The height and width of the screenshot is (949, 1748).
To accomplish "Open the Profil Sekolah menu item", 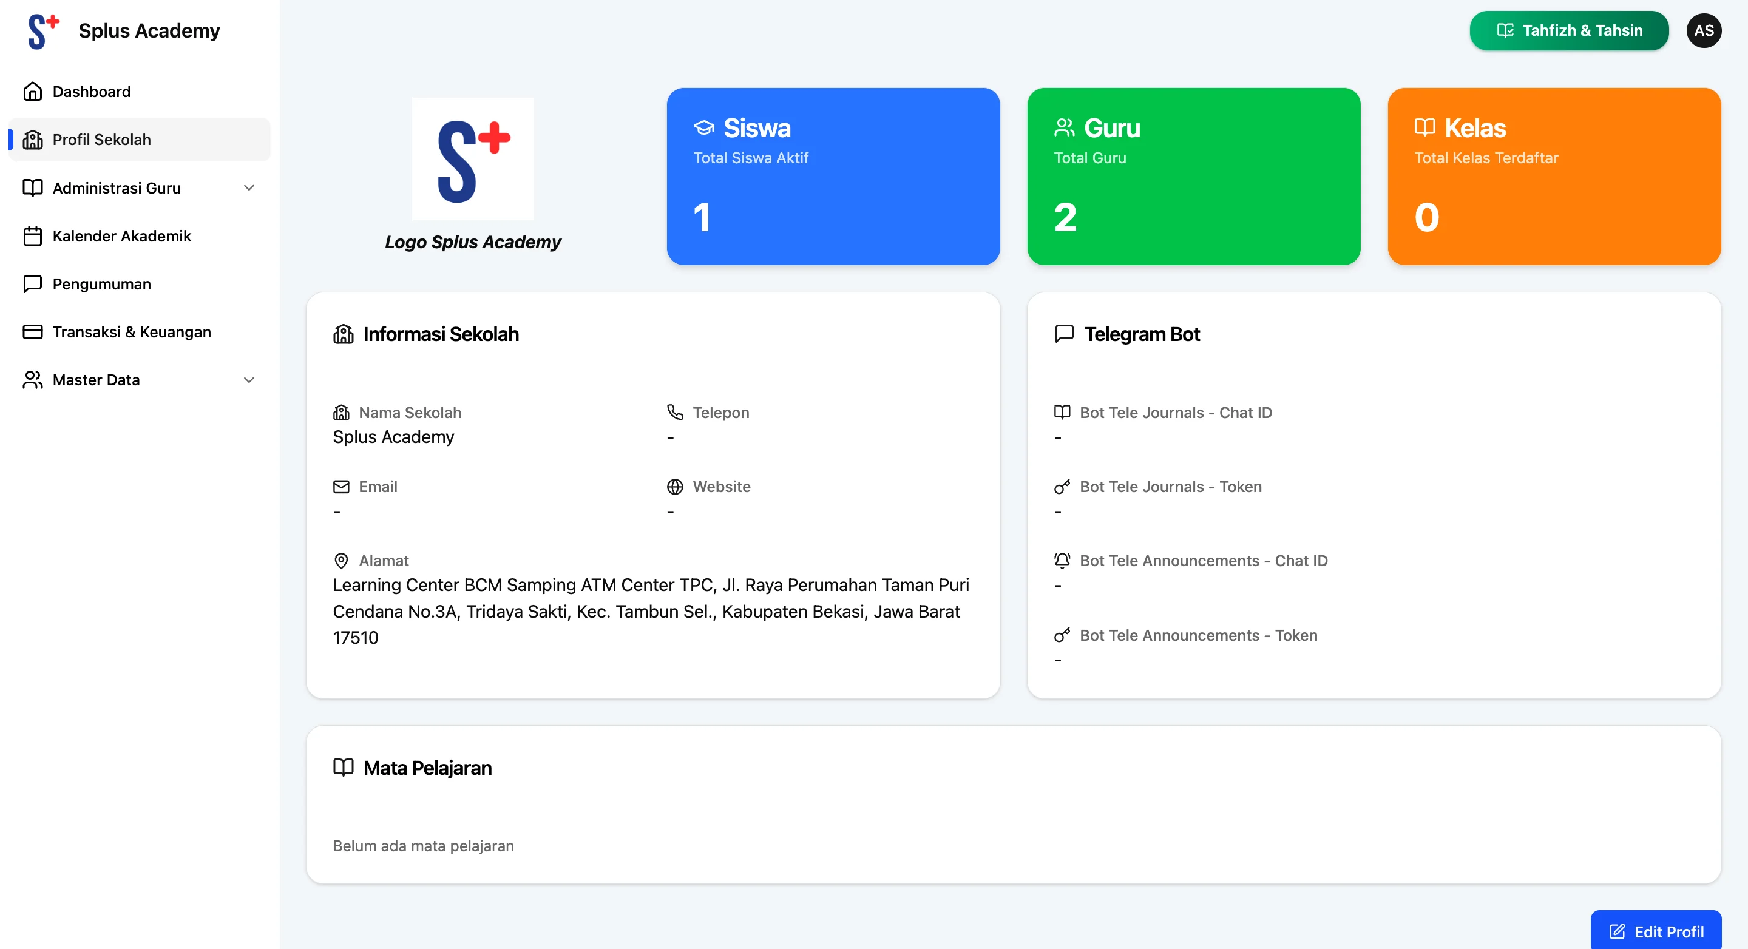I will pyautogui.click(x=102, y=139).
